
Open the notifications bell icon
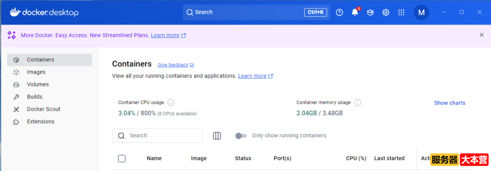coord(355,12)
